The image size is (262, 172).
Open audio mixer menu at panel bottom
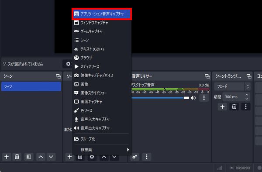(147, 157)
